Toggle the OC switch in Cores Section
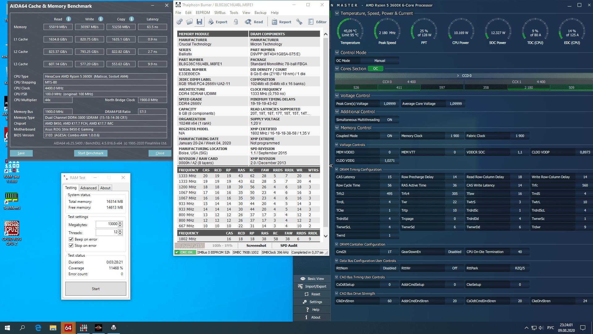 click(376, 69)
